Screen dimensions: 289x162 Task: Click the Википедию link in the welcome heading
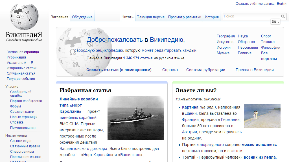click(167, 40)
